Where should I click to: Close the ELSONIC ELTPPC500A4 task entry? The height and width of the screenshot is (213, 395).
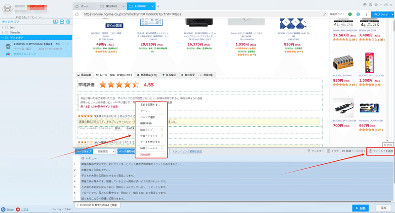[x=68, y=44]
